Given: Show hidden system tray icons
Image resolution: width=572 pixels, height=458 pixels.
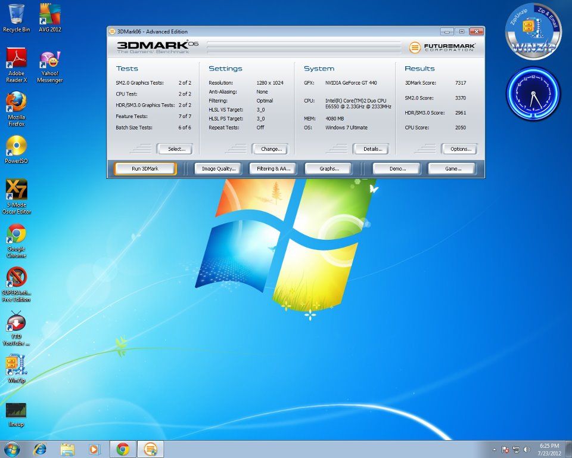Looking at the screenshot, I should point(495,450).
